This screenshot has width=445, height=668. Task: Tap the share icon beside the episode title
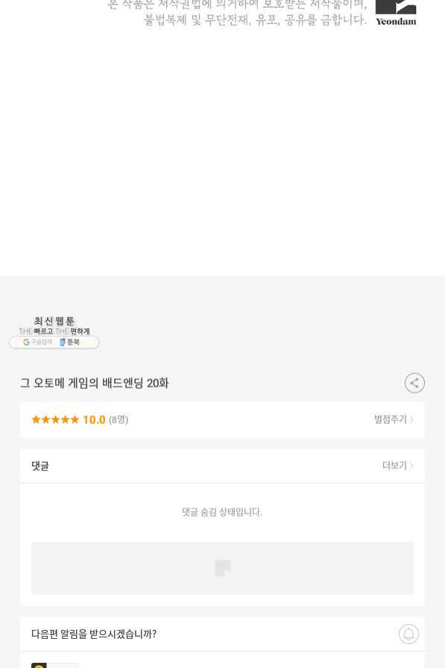pos(414,383)
